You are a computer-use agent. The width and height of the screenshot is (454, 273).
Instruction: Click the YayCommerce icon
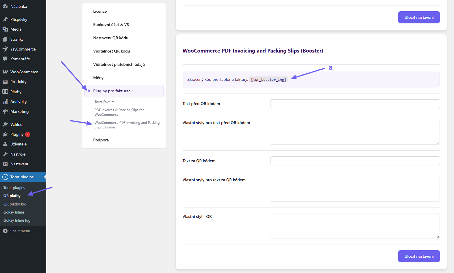(5, 49)
